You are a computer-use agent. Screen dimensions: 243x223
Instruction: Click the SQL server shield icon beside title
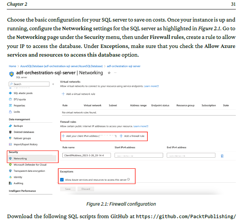pos(11,74)
